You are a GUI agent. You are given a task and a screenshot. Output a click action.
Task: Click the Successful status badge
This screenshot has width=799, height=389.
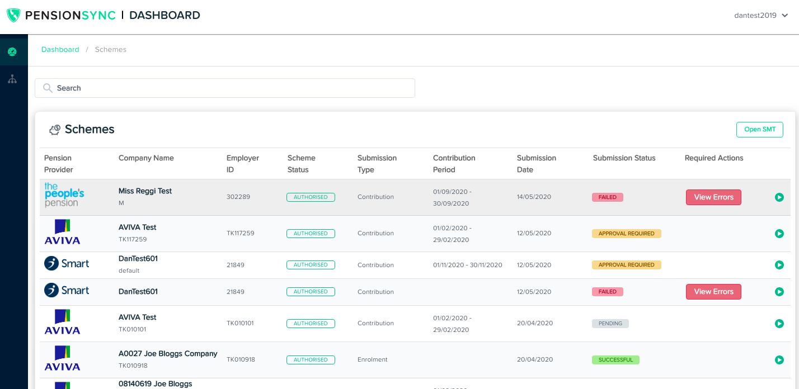pos(615,360)
